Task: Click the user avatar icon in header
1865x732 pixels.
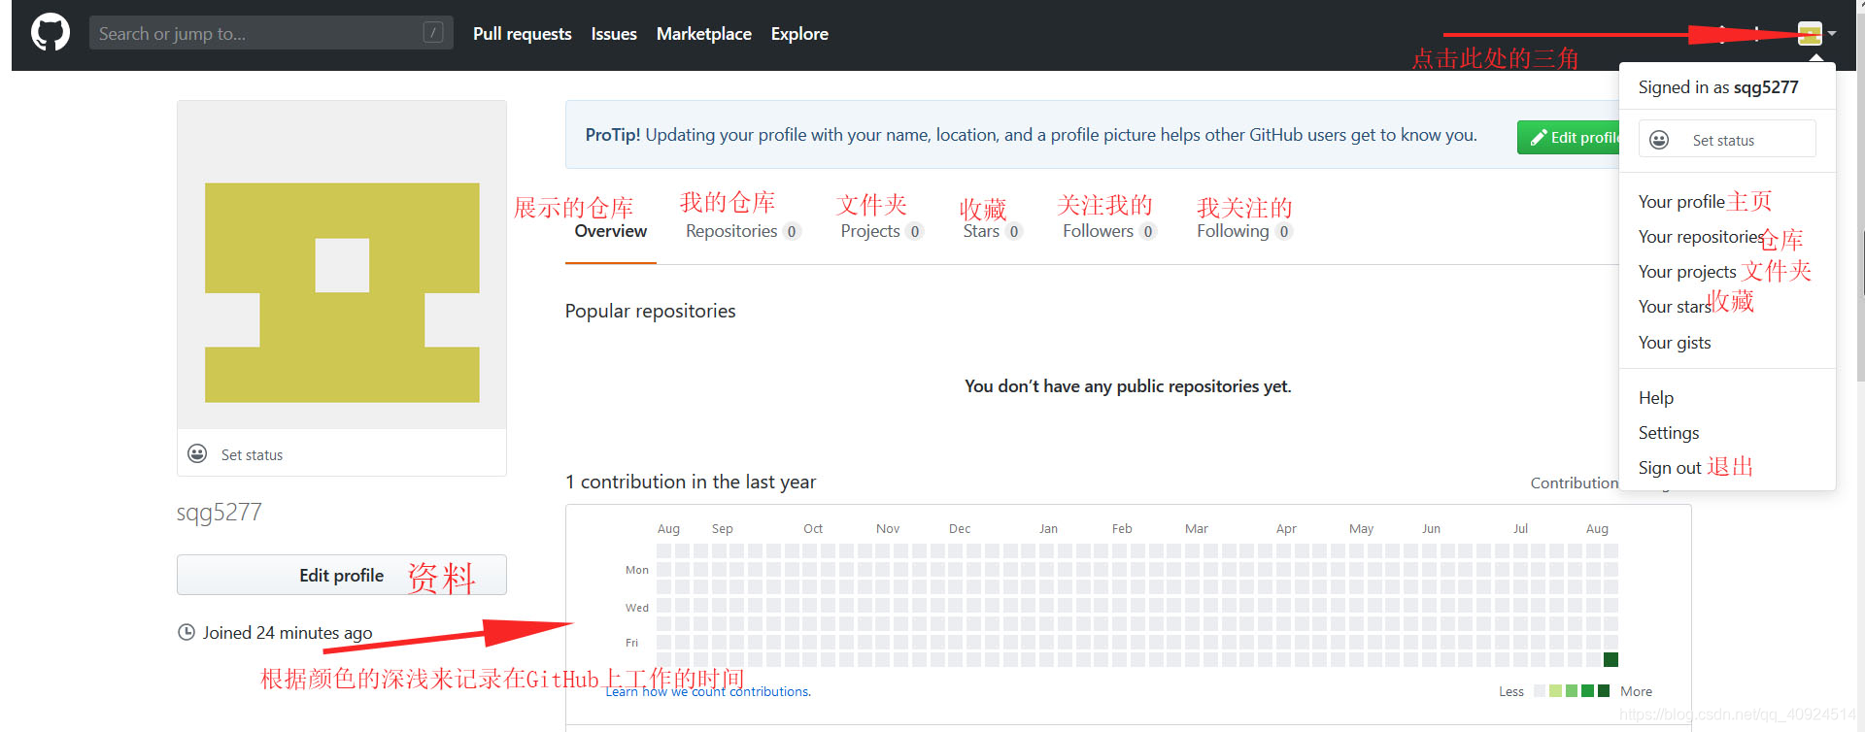Action: pyautogui.click(x=1810, y=33)
